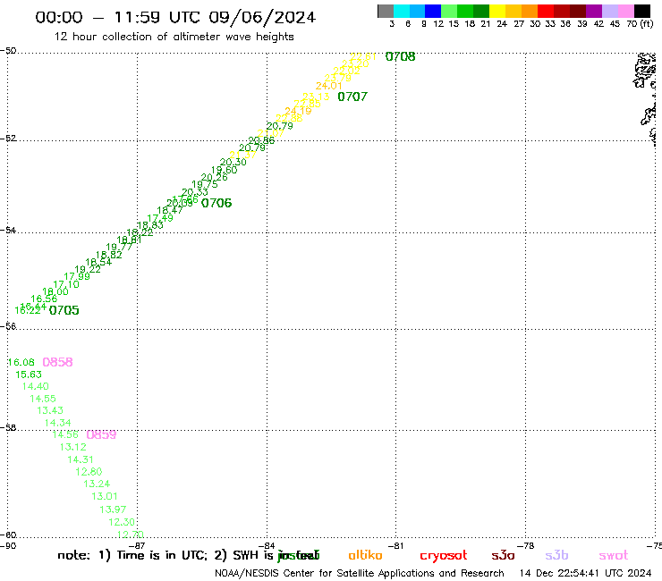The image size is (662, 581).
Task: Click the wave height value '17.99'
Action: click(x=77, y=276)
